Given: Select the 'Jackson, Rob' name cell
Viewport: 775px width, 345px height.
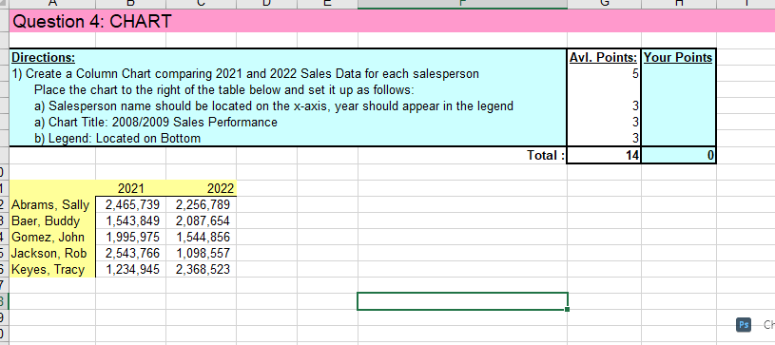Looking at the screenshot, I should coord(52,253).
